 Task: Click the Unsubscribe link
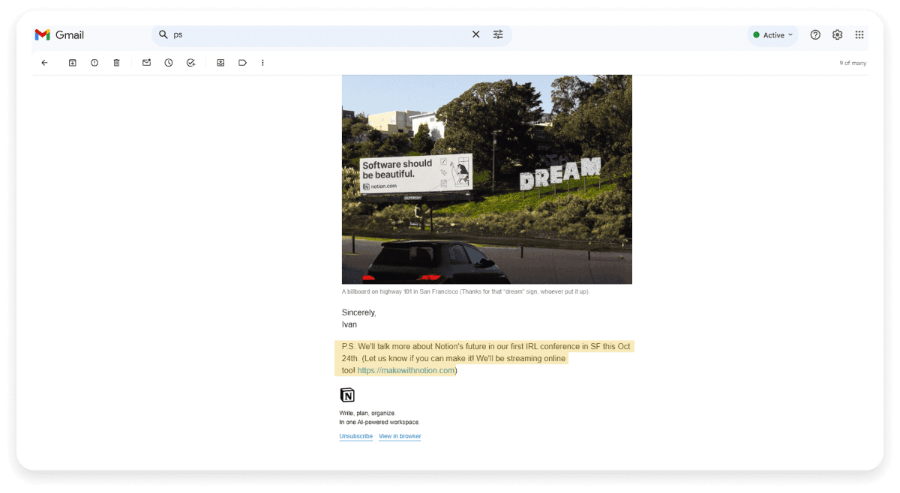pos(355,436)
